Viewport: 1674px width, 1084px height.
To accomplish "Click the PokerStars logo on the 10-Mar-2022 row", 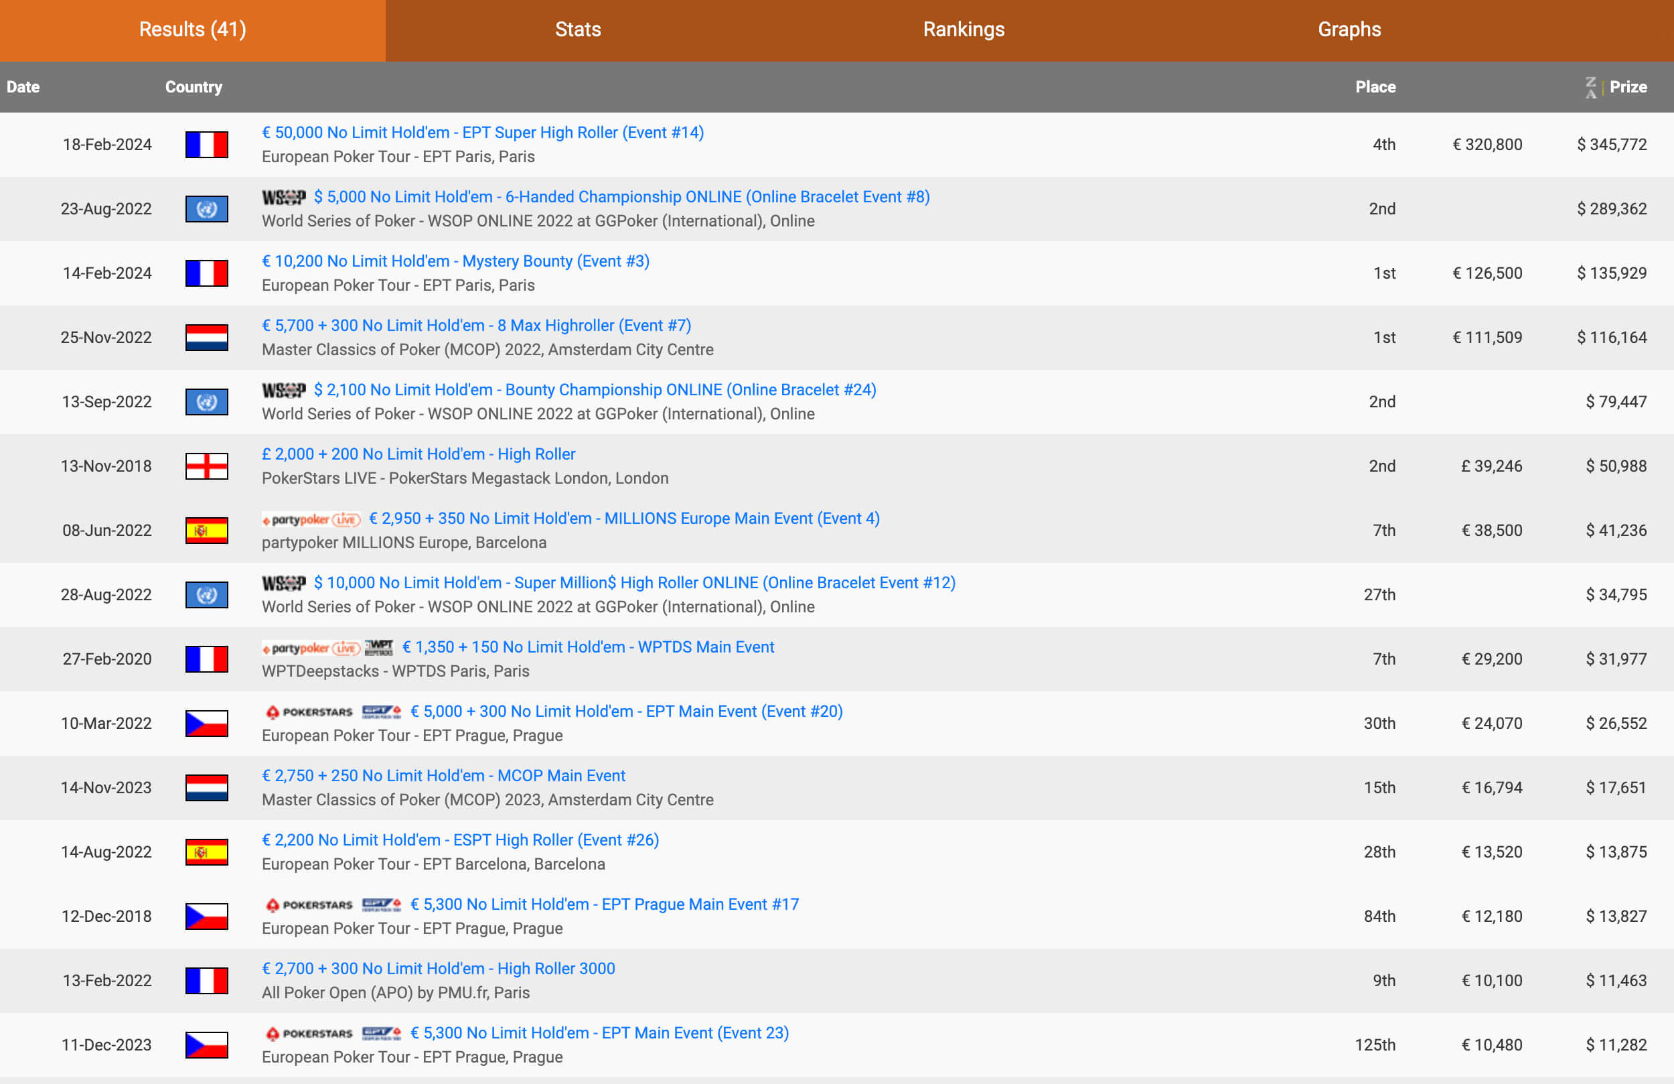I will 309,712.
